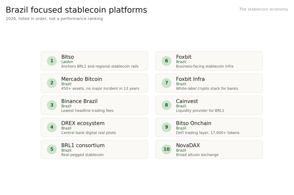Click 'Broad altcoin exchange' description
Screen dimensions: 294x195
(x=197, y=155)
